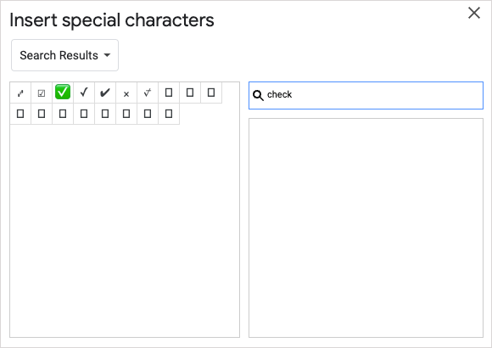The height and width of the screenshot is (348, 492).
Task: Choose the small multiplication x character
Action: (126, 93)
